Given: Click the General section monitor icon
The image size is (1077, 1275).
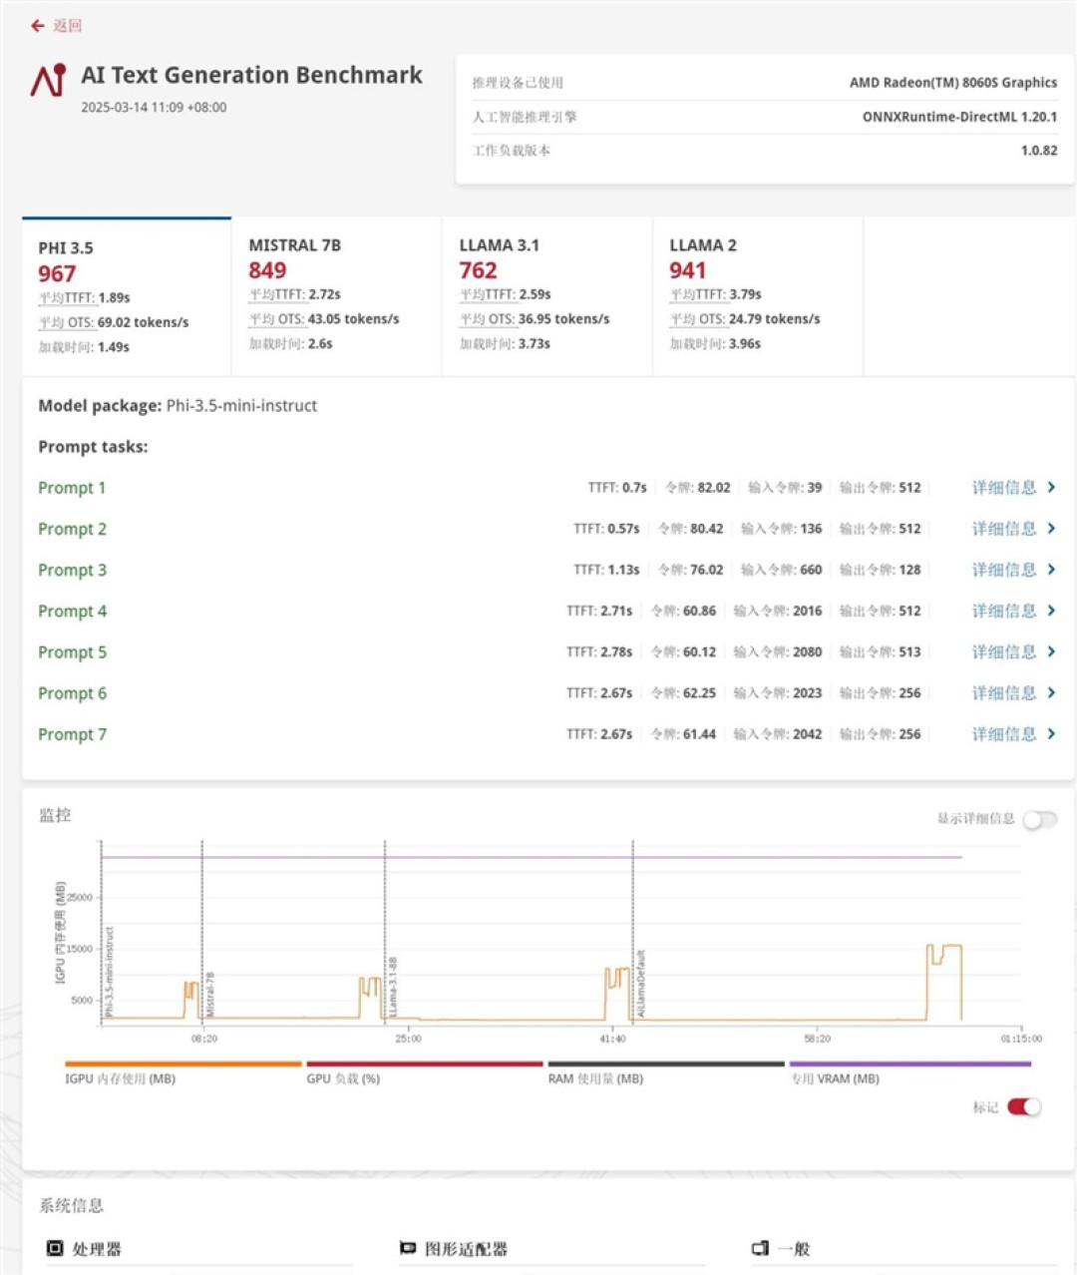Looking at the screenshot, I should pos(760,1248).
